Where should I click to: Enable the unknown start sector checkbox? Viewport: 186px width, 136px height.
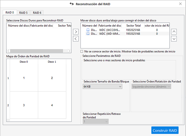coord(82,52)
